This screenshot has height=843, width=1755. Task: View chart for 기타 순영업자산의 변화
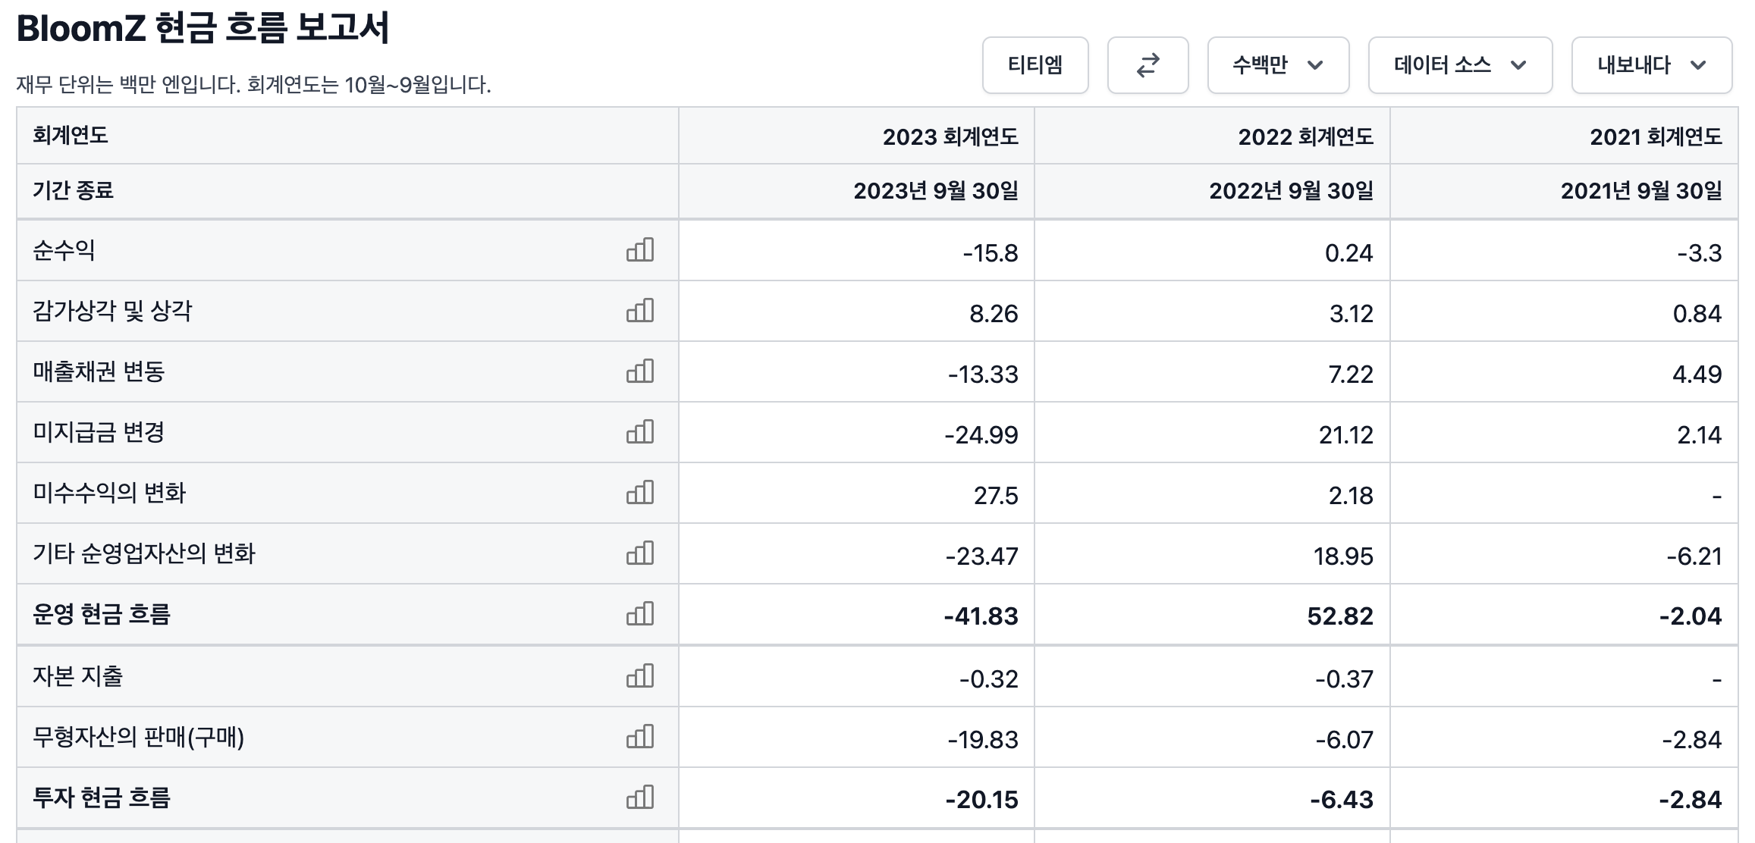[x=640, y=553]
